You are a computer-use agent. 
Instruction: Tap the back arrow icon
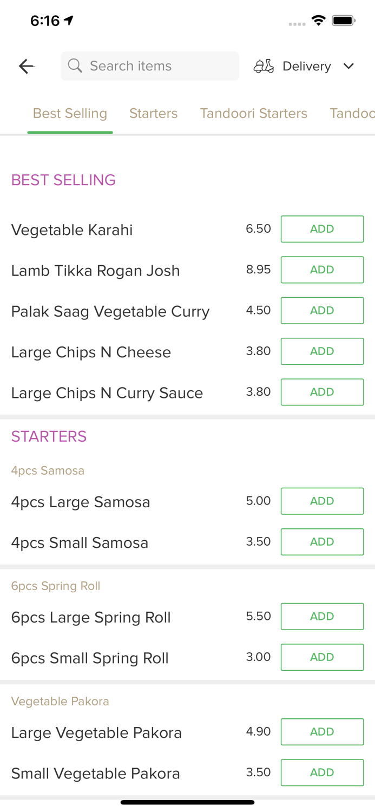point(26,66)
